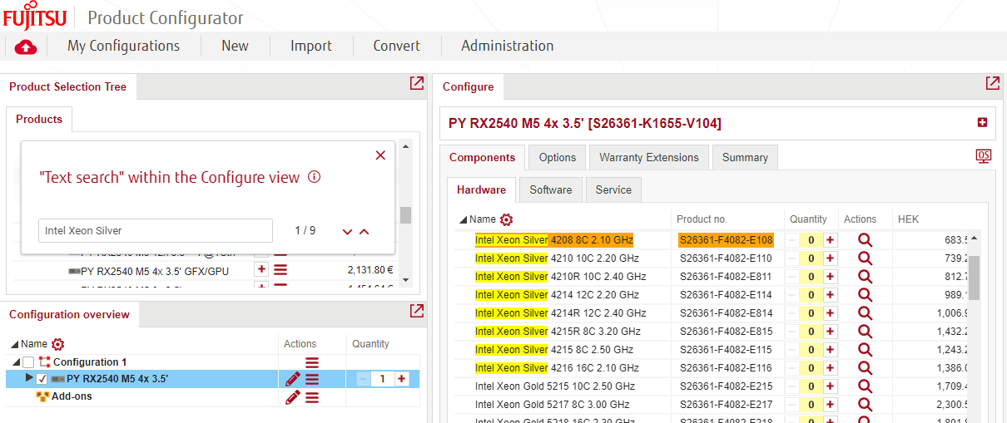Viewport: 1007px width, 423px height.
Task: Switch to the Options tab
Action: (558, 157)
